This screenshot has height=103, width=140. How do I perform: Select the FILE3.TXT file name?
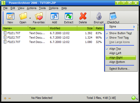14,42
